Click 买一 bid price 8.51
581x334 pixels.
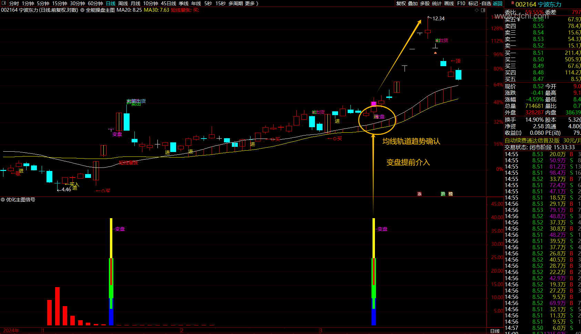tap(538, 53)
